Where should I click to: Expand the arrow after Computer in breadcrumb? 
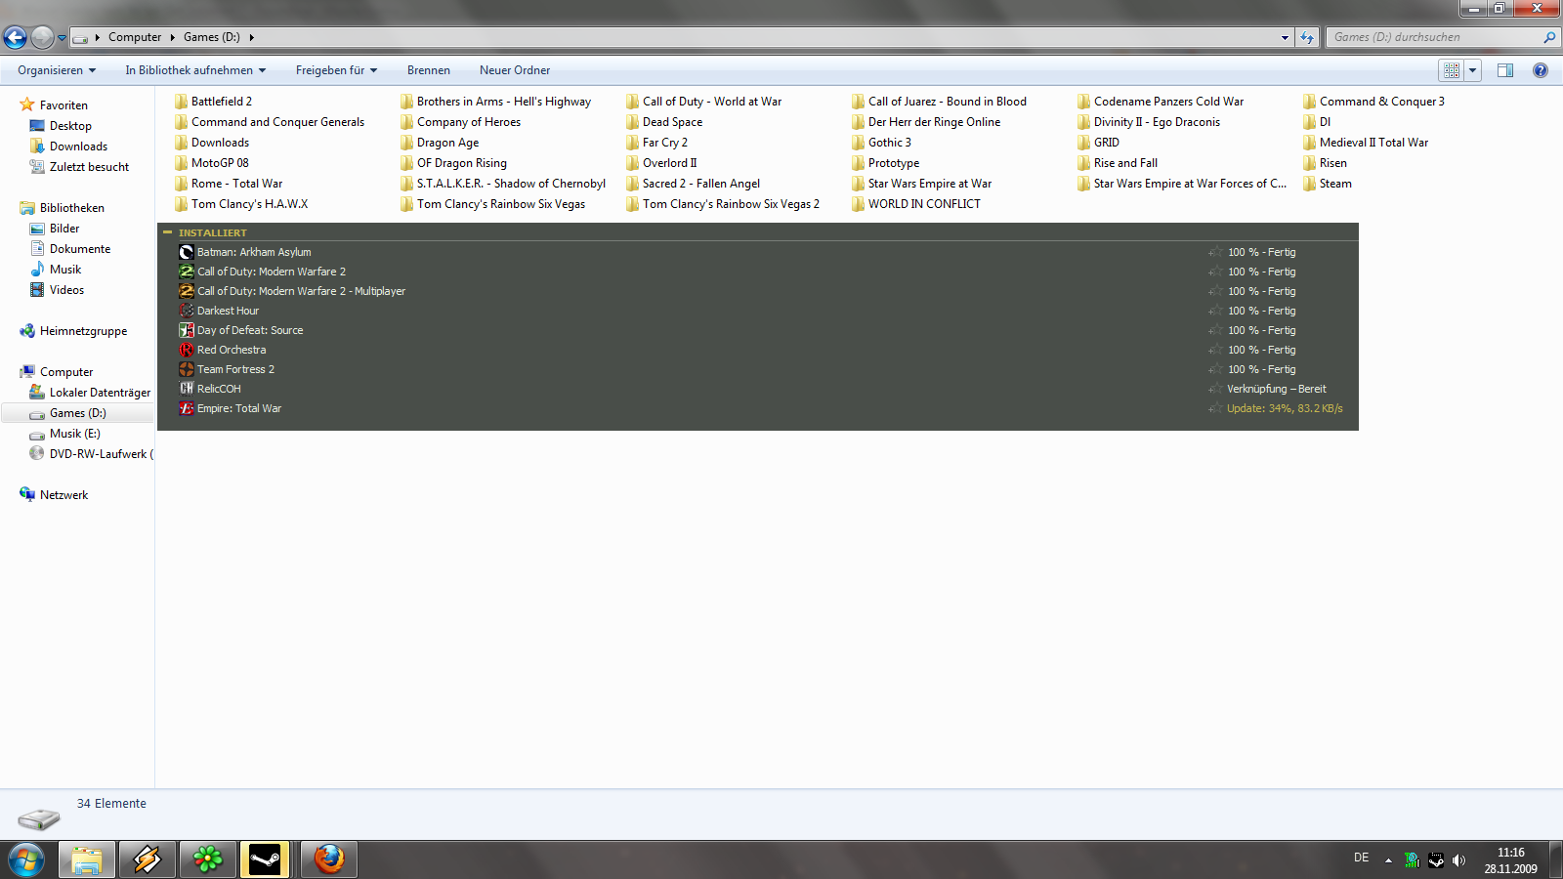click(x=172, y=37)
